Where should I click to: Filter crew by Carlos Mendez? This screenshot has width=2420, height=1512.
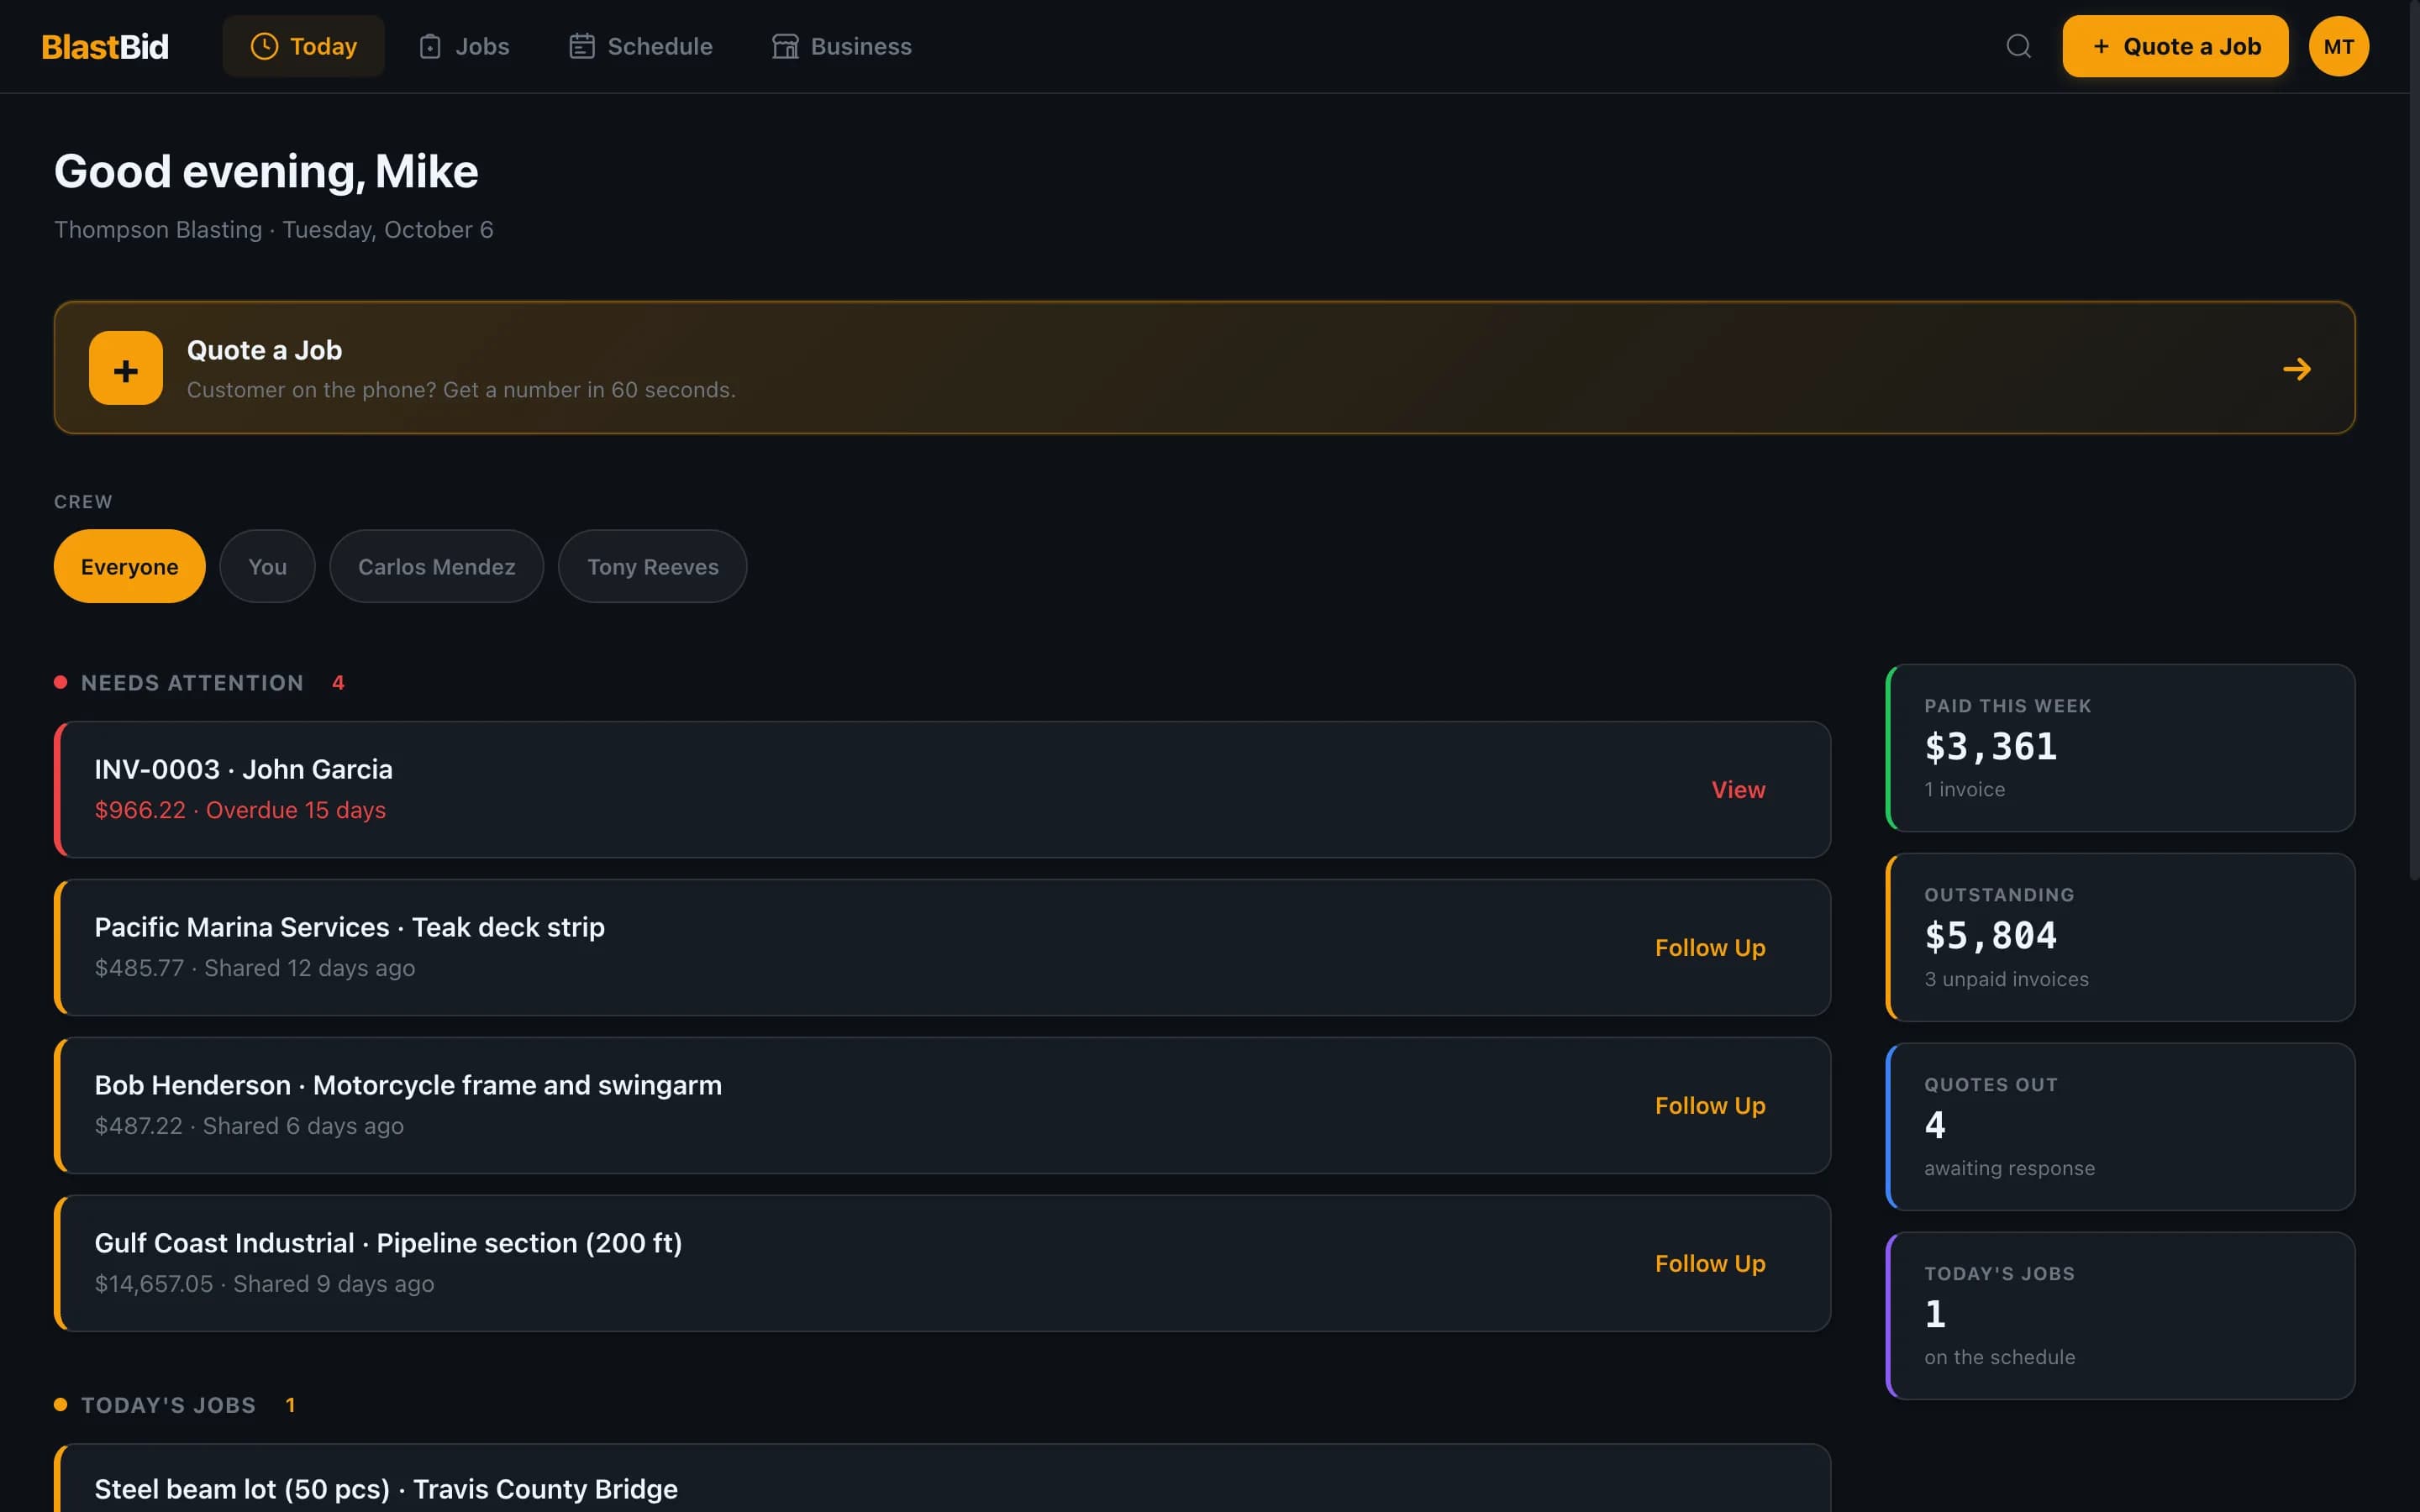(437, 566)
